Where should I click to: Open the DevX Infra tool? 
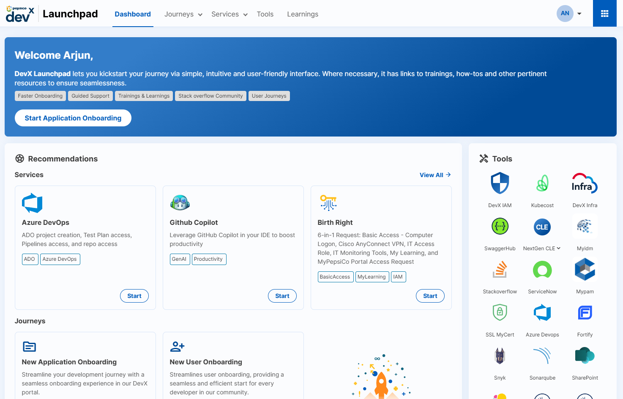tap(585, 183)
